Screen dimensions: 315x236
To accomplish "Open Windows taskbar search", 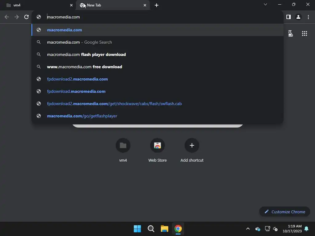I will pos(151,229).
